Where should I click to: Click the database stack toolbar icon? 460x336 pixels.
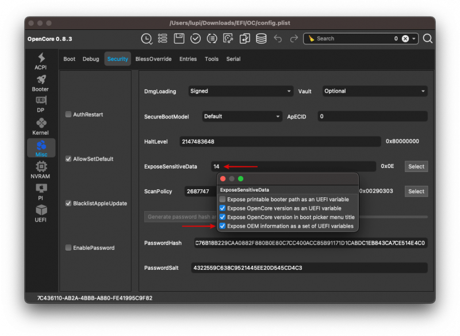(x=261, y=39)
